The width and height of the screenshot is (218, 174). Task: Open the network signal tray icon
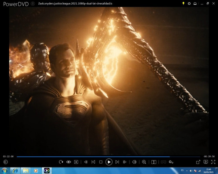pos(199,171)
